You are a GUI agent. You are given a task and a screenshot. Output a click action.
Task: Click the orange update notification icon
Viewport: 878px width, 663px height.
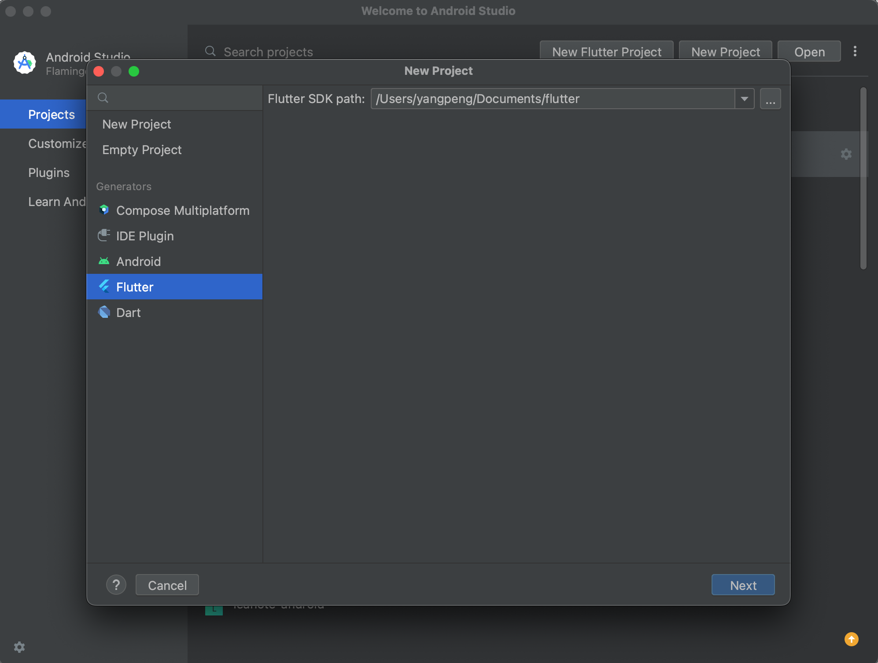pyautogui.click(x=851, y=639)
